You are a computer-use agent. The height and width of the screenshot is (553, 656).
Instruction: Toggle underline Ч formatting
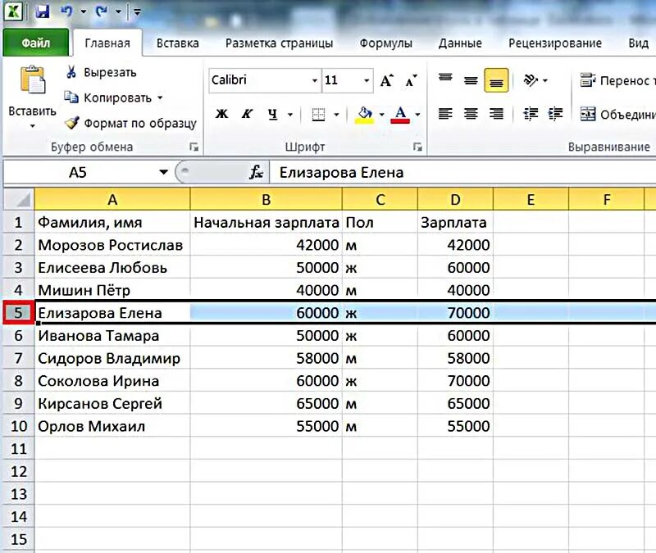[x=273, y=114]
